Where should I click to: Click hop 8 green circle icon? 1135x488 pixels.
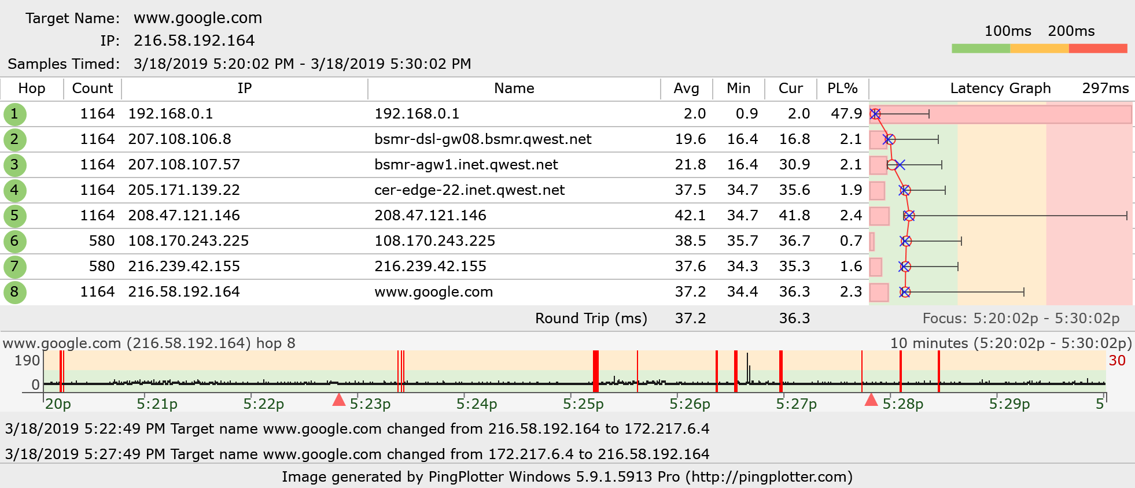(14, 292)
